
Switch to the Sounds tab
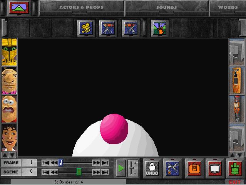click(166, 7)
